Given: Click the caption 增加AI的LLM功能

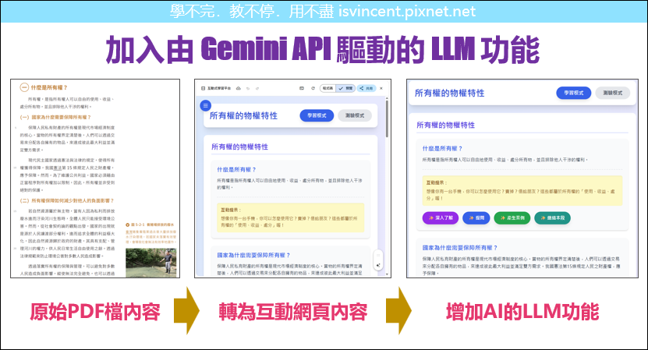Looking at the screenshot, I should (x=522, y=312).
